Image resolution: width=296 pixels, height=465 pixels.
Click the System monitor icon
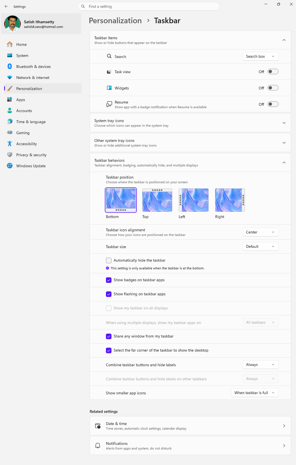tap(10, 56)
